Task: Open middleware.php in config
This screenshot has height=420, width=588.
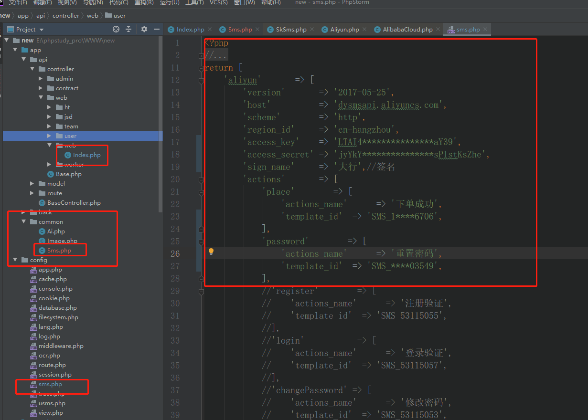Action: pos(61,346)
